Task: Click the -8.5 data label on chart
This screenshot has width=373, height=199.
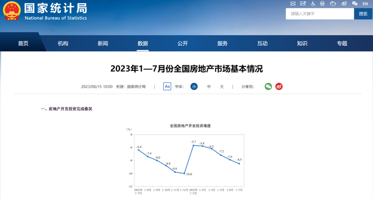Action: point(239,160)
